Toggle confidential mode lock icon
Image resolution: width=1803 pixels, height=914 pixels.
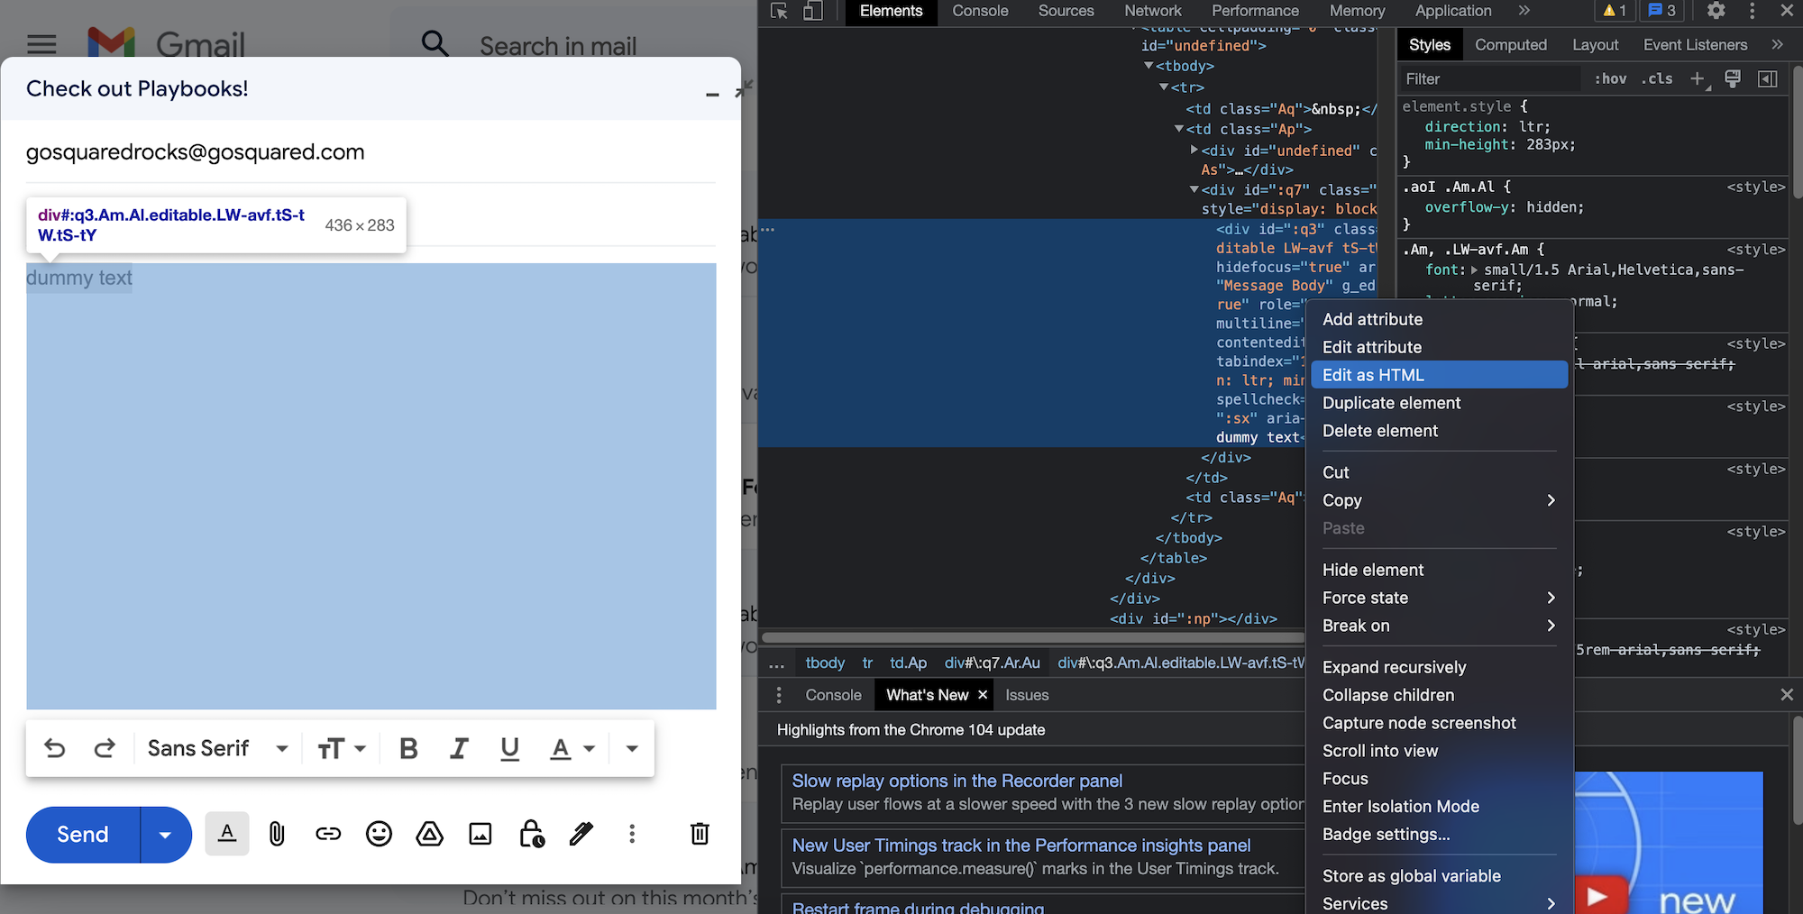(532, 834)
